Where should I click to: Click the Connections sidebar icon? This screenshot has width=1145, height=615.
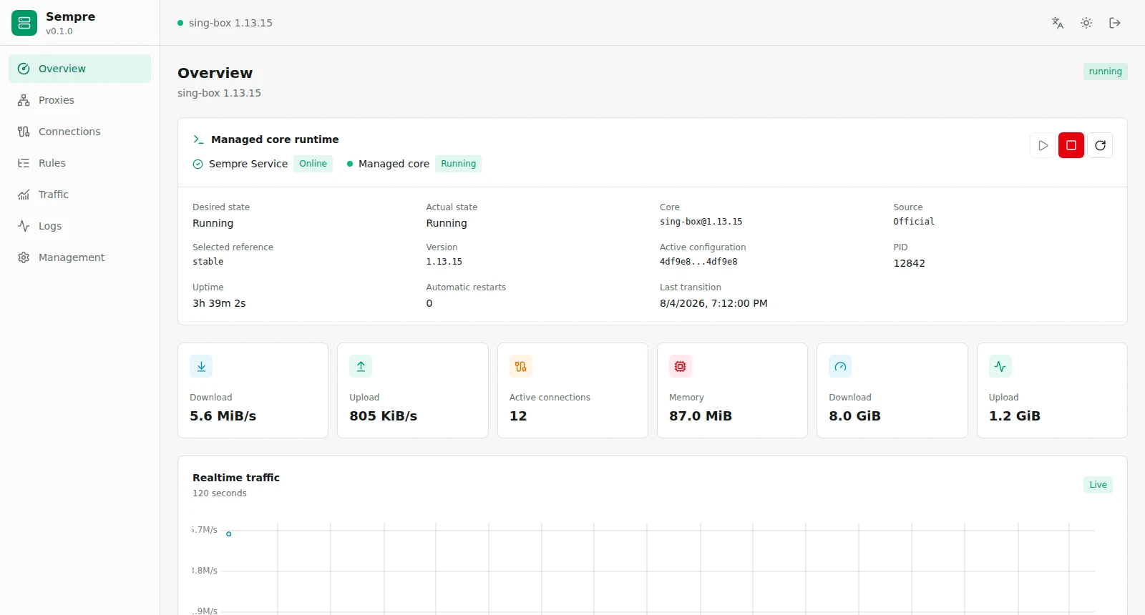24,132
